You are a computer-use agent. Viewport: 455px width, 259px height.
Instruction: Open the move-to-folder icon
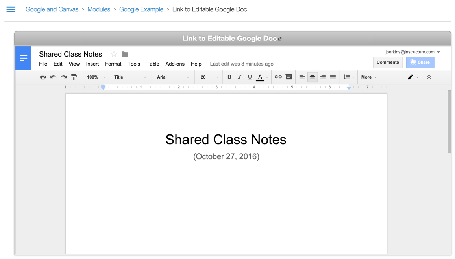pos(125,54)
